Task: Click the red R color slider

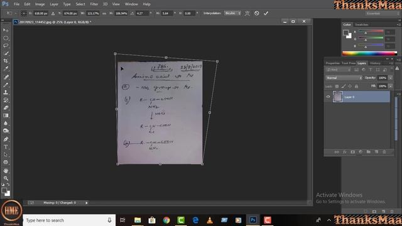Action: (x=371, y=31)
